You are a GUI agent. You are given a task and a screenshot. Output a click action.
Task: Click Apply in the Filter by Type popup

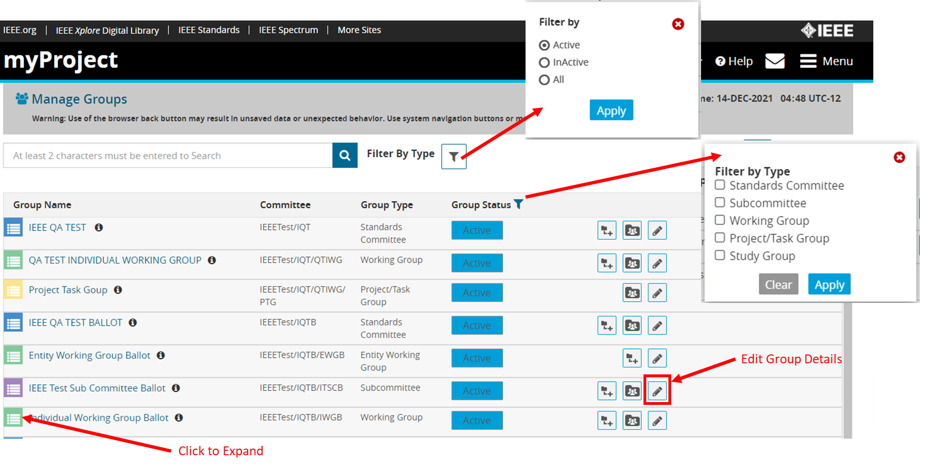pyautogui.click(x=829, y=284)
